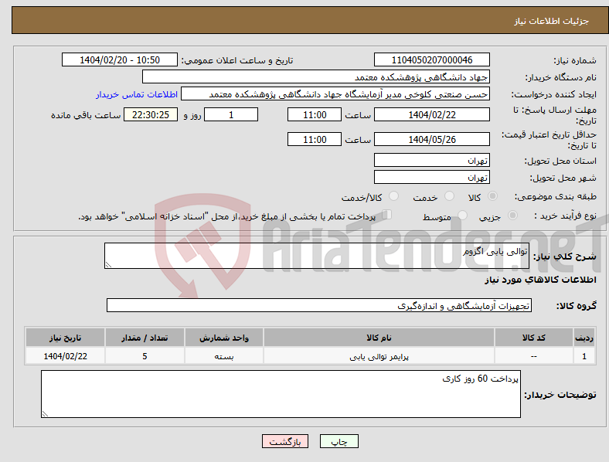Select the جزیی purchase type radio
This screenshot has height=462, width=609.
[x=512, y=215]
